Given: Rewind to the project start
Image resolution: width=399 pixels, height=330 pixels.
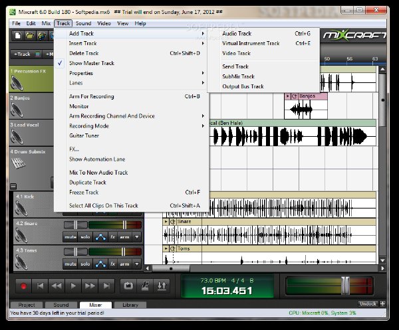Looking at the screenshot, I should [x=40, y=286].
